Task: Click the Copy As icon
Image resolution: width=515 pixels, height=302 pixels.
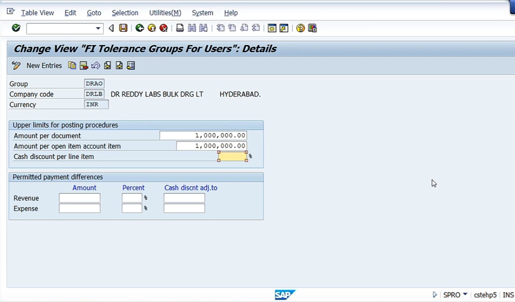Action: coord(72,65)
